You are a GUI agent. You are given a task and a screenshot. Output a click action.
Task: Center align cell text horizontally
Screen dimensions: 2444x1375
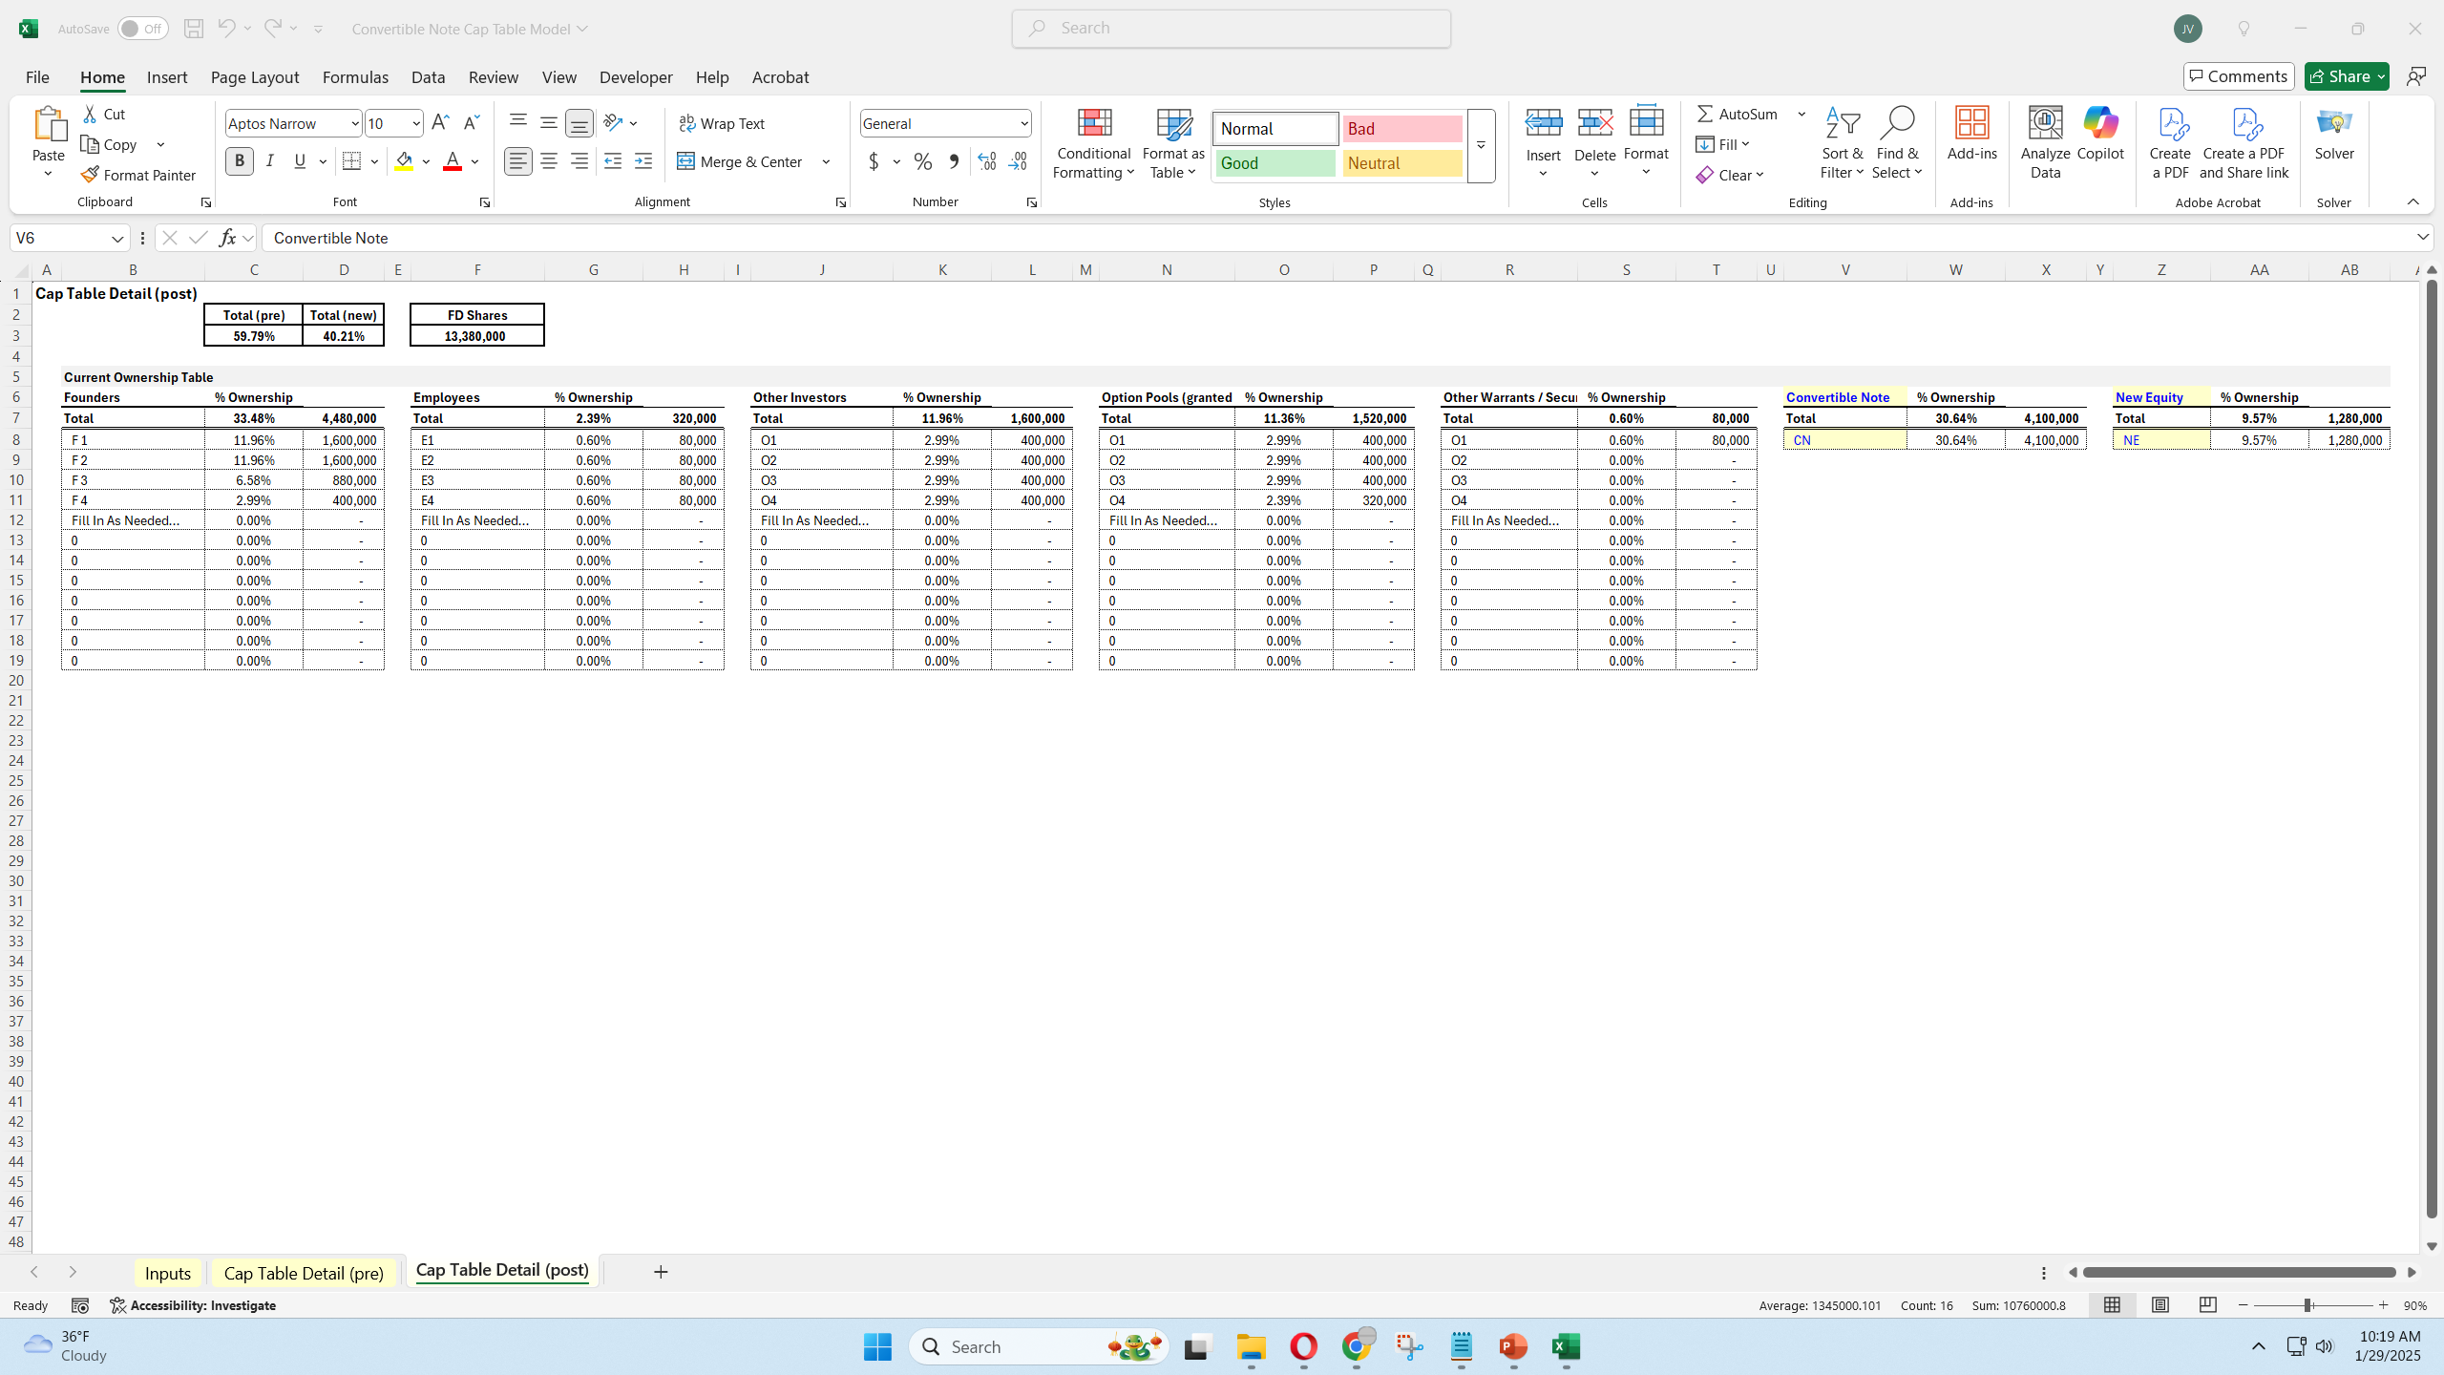click(549, 161)
